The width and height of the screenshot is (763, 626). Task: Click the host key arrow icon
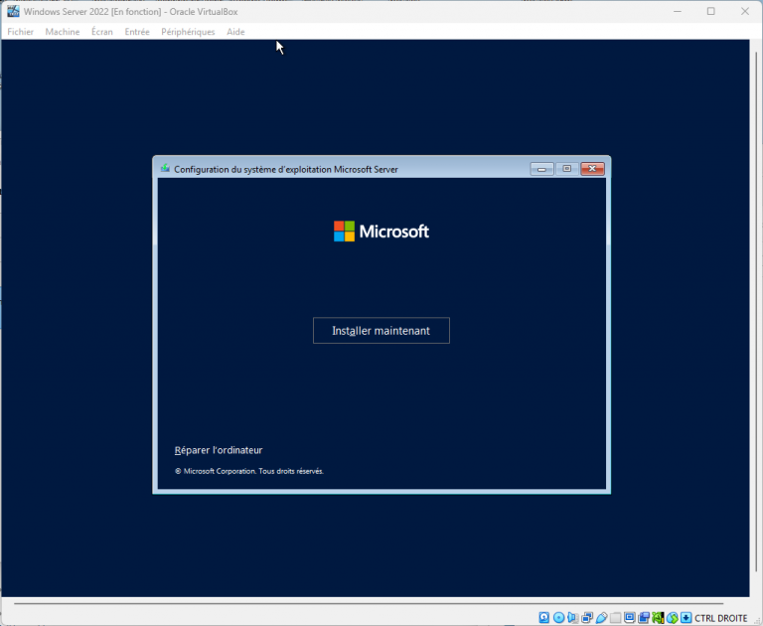click(x=687, y=617)
